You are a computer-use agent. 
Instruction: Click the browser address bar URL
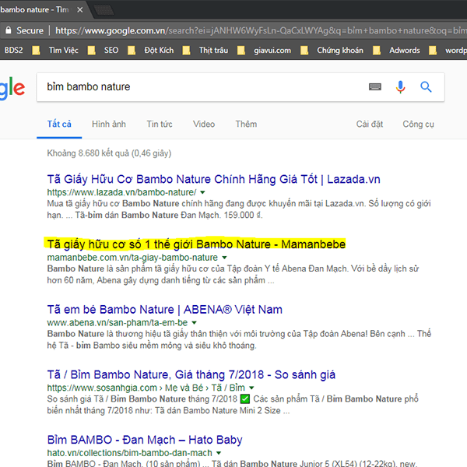(261, 30)
